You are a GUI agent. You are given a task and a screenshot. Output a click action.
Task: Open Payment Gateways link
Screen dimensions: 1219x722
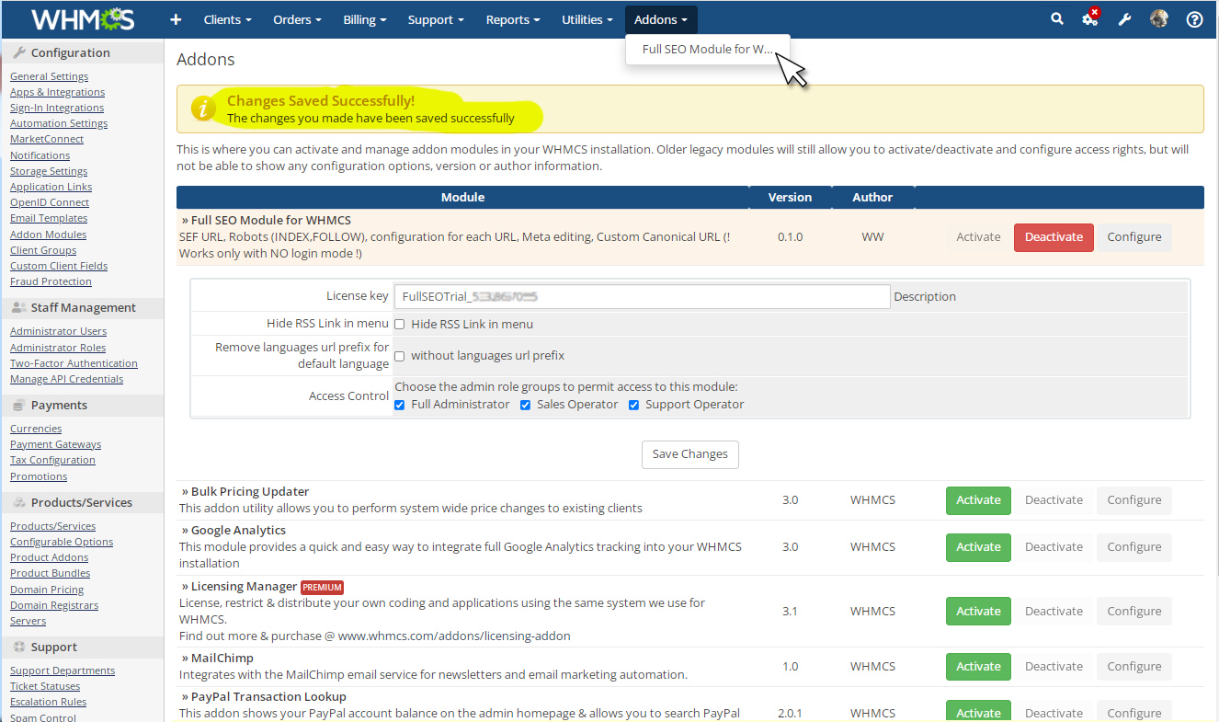click(x=55, y=444)
